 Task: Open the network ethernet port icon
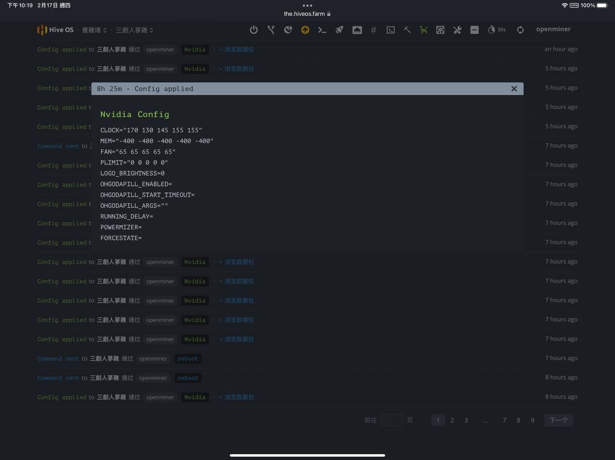point(357,30)
